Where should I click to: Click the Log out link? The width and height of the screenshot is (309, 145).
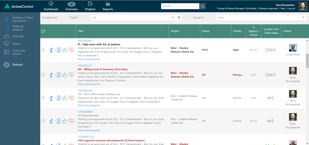pos(291,8)
